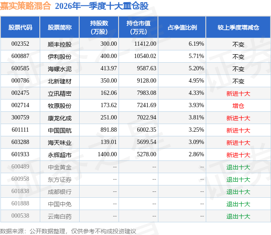Select stock code 002352

tap(20, 44)
